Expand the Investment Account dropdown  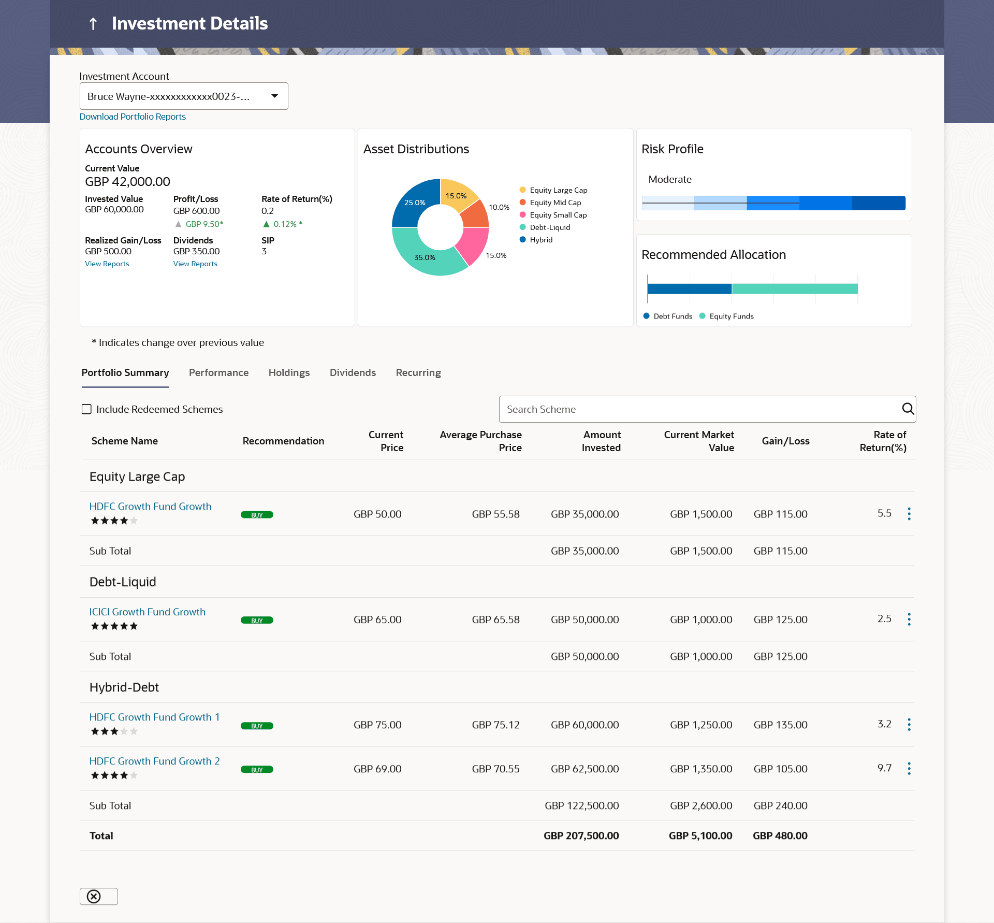click(x=274, y=96)
